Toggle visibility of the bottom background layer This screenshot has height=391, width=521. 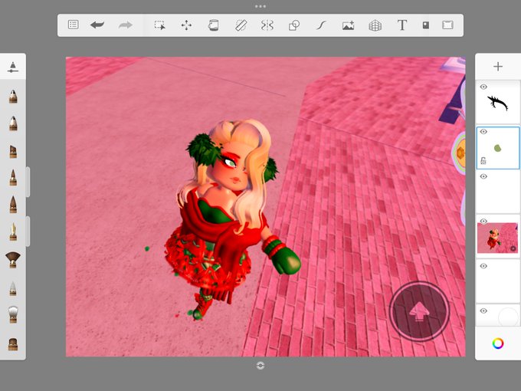click(x=483, y=310)
